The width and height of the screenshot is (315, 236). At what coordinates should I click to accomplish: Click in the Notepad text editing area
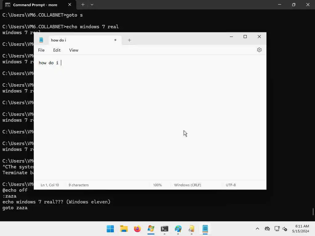tap(150, 117)
